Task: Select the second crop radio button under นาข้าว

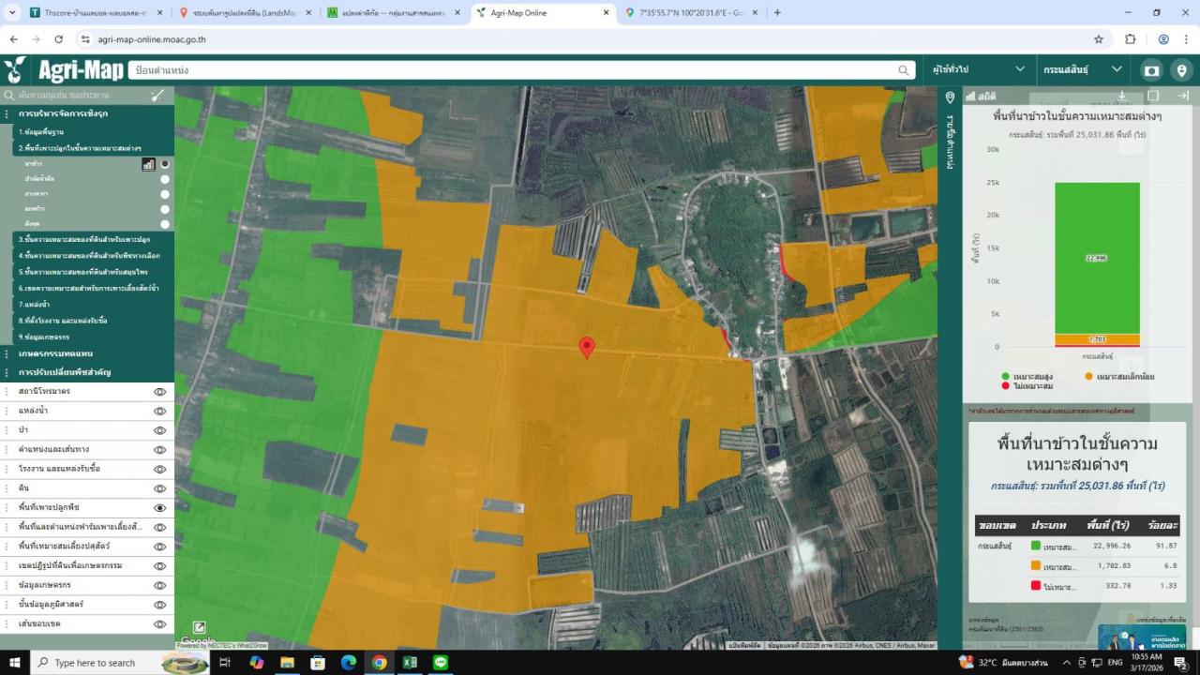Action: [165, 179]
